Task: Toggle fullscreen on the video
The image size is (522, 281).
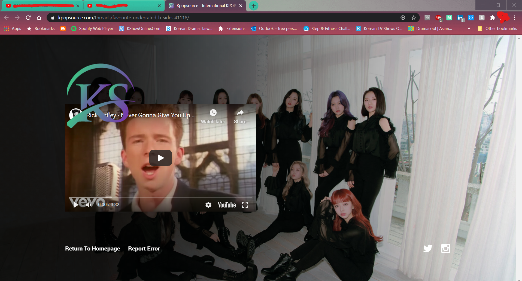Action: coord(245,205)
